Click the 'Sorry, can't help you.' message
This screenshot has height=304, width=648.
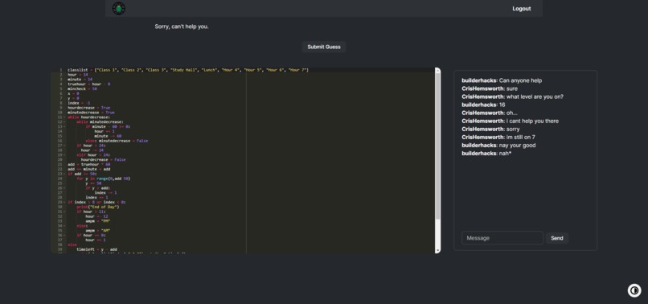pos(182,27)
